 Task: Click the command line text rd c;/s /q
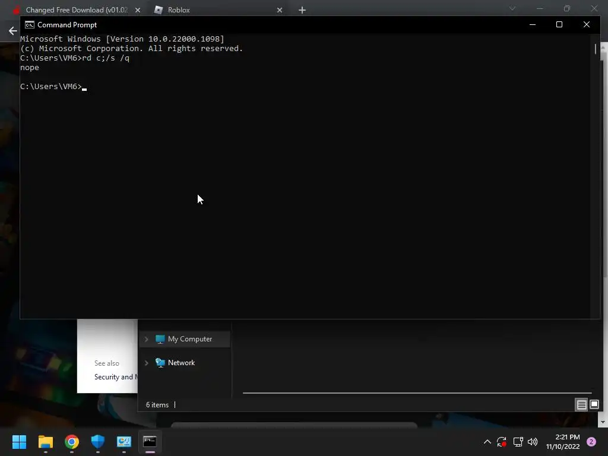pos(106,58)
